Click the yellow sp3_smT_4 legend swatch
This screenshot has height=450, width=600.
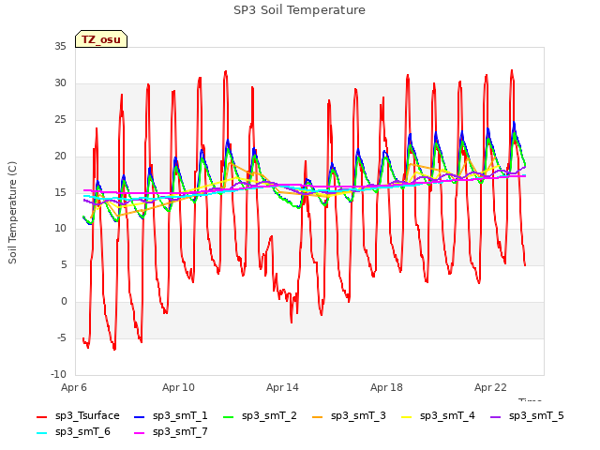[x=406, y=416]
